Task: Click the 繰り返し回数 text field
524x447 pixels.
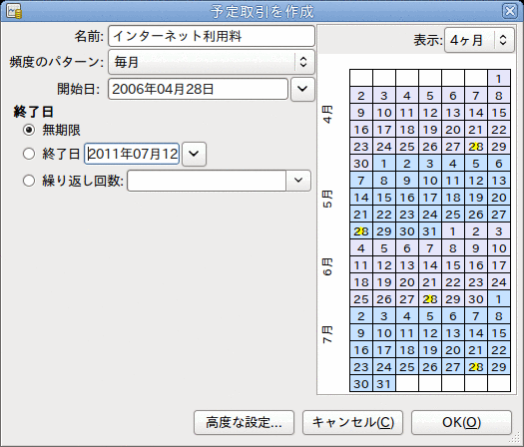Action: (207, 181)
